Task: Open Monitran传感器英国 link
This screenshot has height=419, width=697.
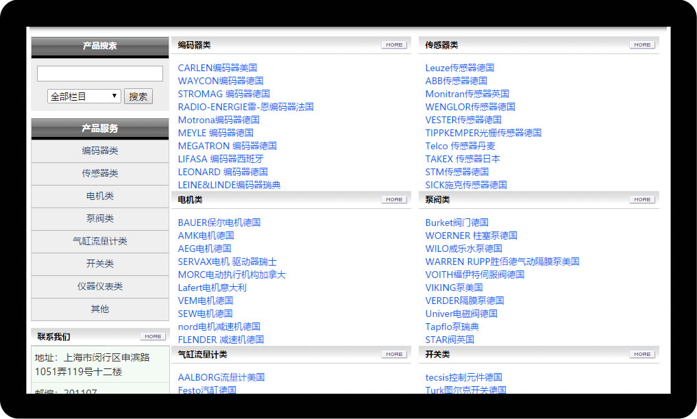Action: [x=467, y=94]
